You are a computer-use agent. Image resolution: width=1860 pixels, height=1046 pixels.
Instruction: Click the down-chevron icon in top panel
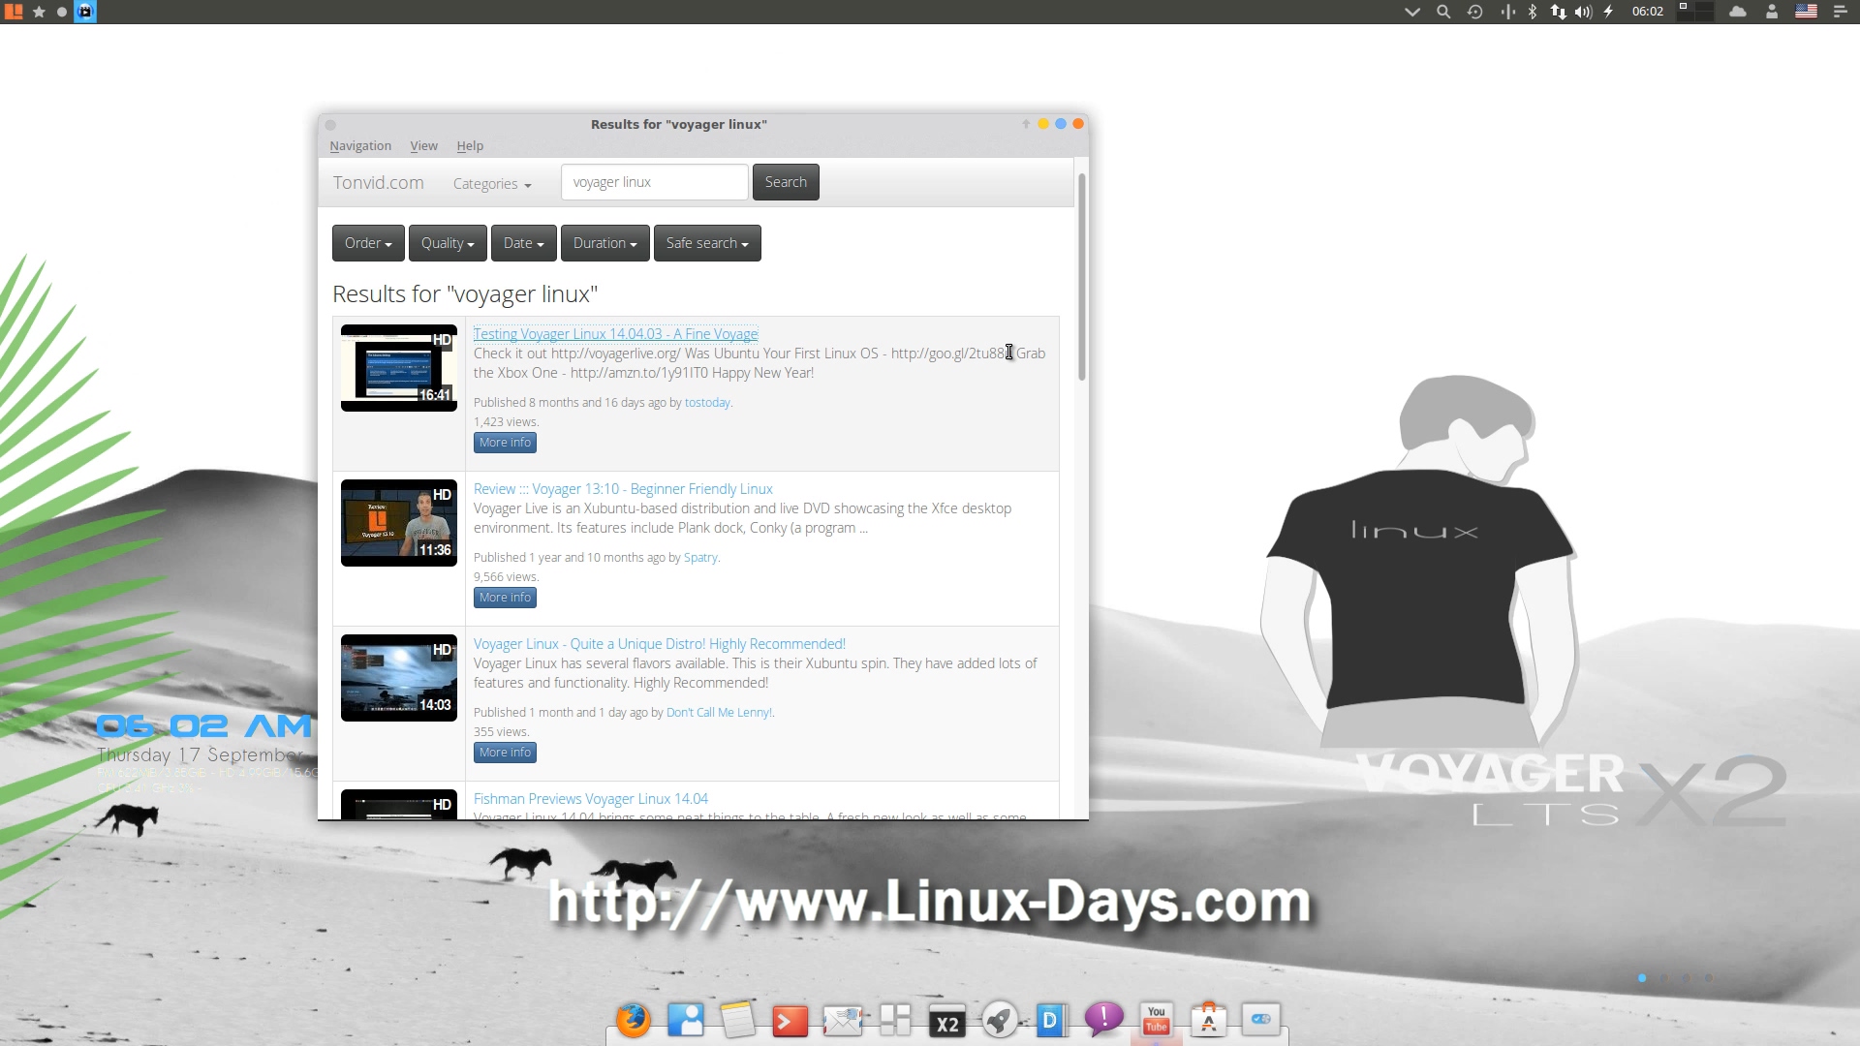(x=1412, y=12)
